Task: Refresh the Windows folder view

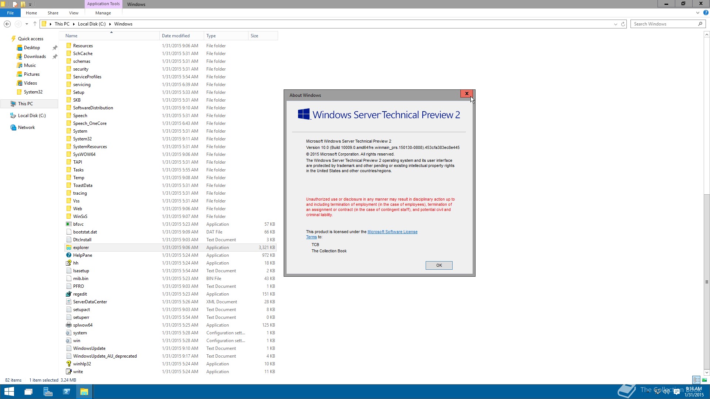Action: [x=623, y=24]
